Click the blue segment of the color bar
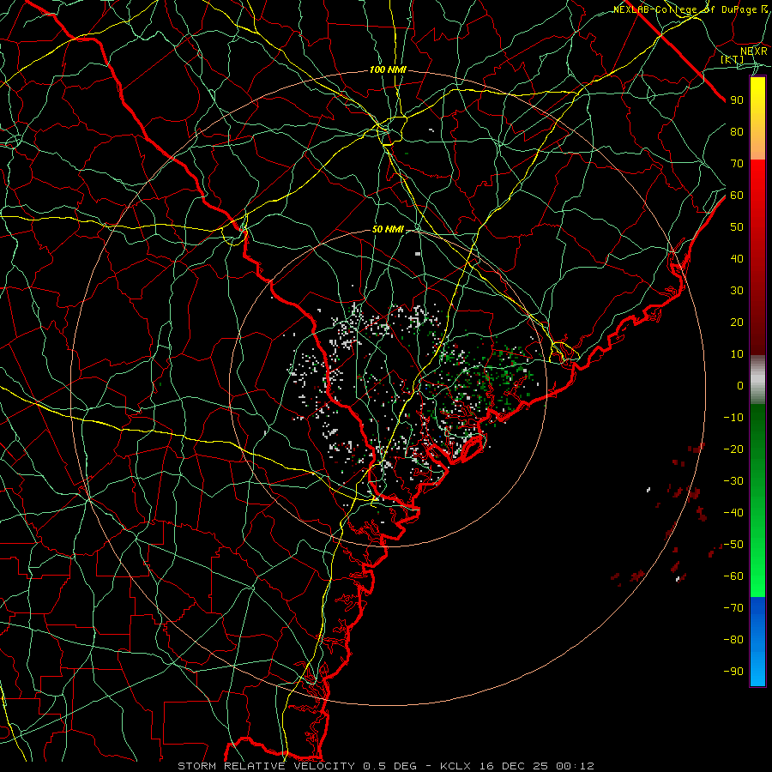 [x=757, y=642]
